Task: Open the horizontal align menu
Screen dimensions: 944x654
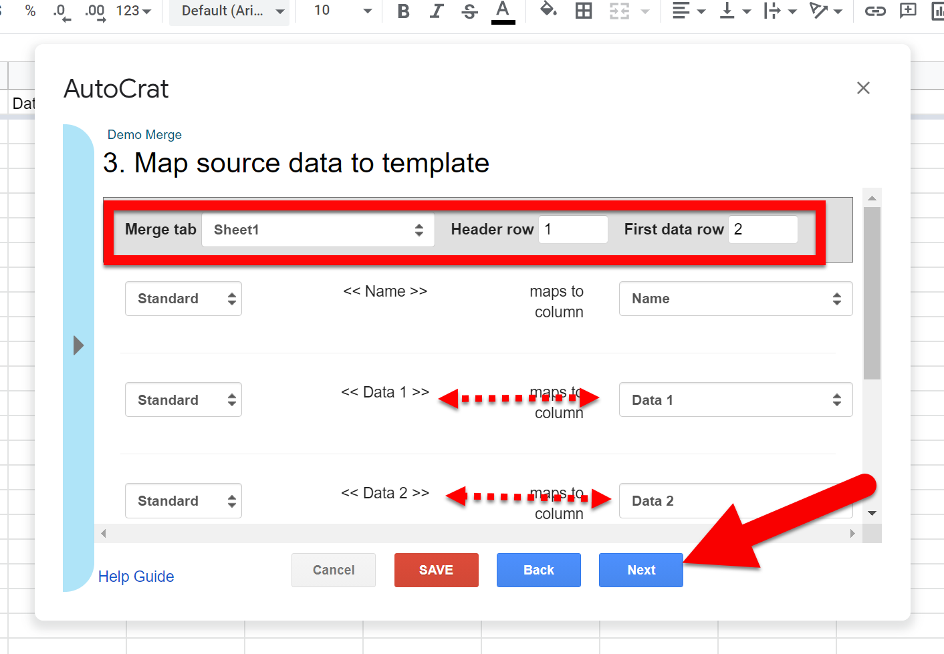Action: tap(689, 11)
